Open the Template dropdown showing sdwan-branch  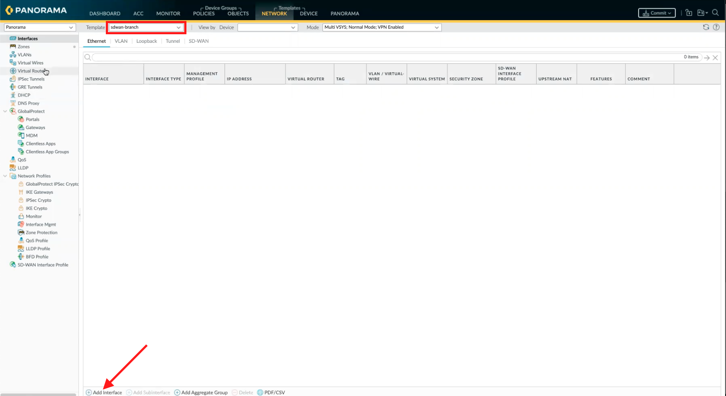(x=146, y=27)
